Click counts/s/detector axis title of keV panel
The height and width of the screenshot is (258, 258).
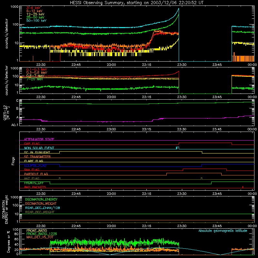(6, 34)
